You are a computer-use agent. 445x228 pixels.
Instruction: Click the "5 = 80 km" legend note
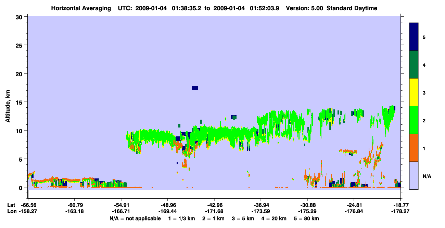(x=307, y=218)
